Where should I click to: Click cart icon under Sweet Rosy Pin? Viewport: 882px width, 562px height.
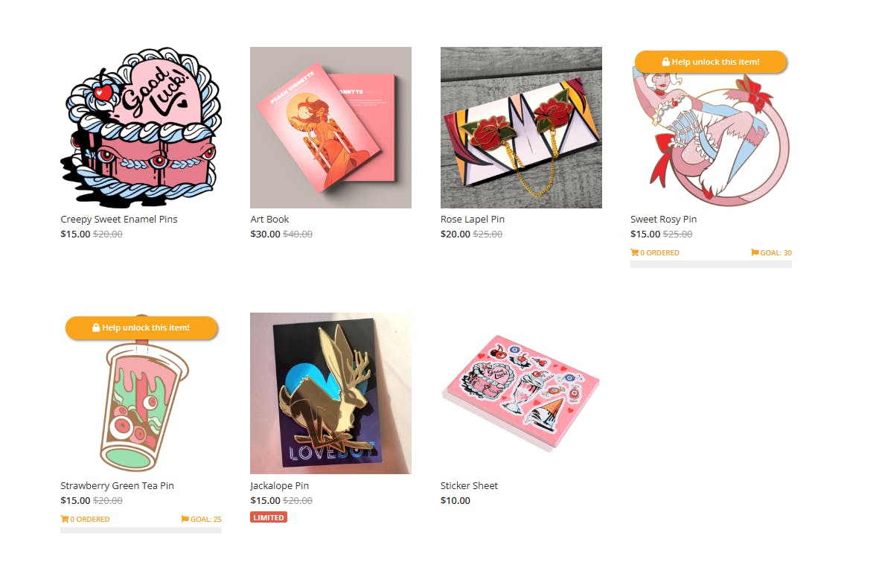click(x=634, y=252)
